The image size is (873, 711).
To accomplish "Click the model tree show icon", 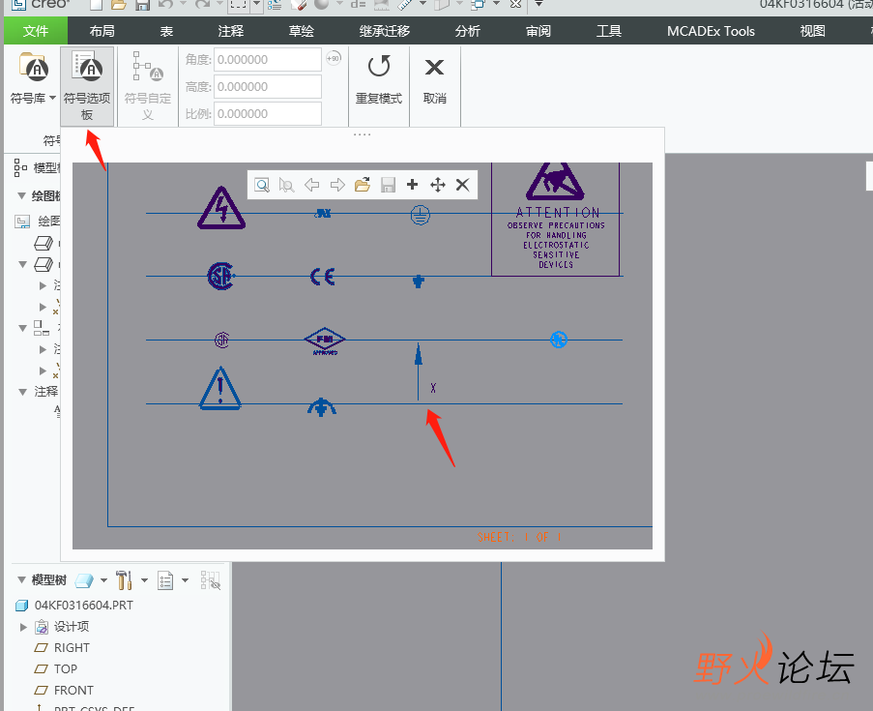I will coord(84,580).
